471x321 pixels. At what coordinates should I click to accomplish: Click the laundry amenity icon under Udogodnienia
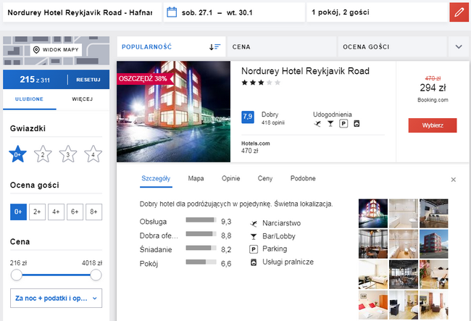point(357,123)
